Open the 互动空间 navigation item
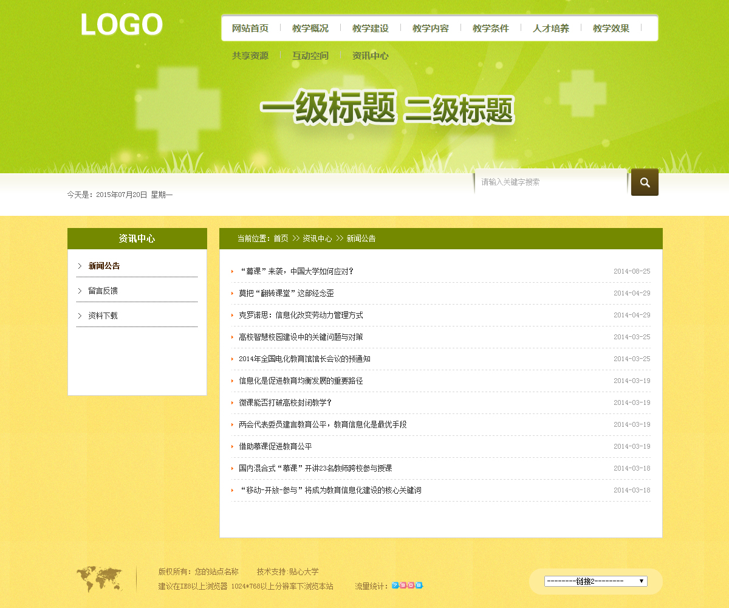 point(310,56)
